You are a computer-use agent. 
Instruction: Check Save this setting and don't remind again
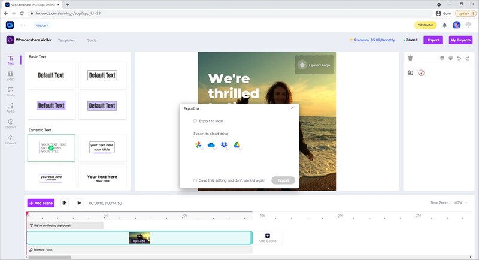[195, 180]
